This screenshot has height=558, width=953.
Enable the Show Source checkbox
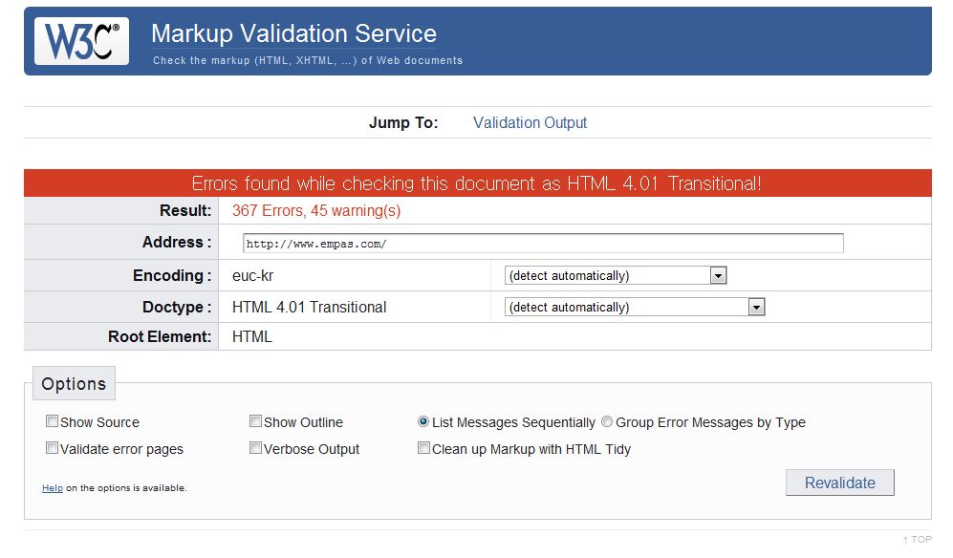point(53,421)
